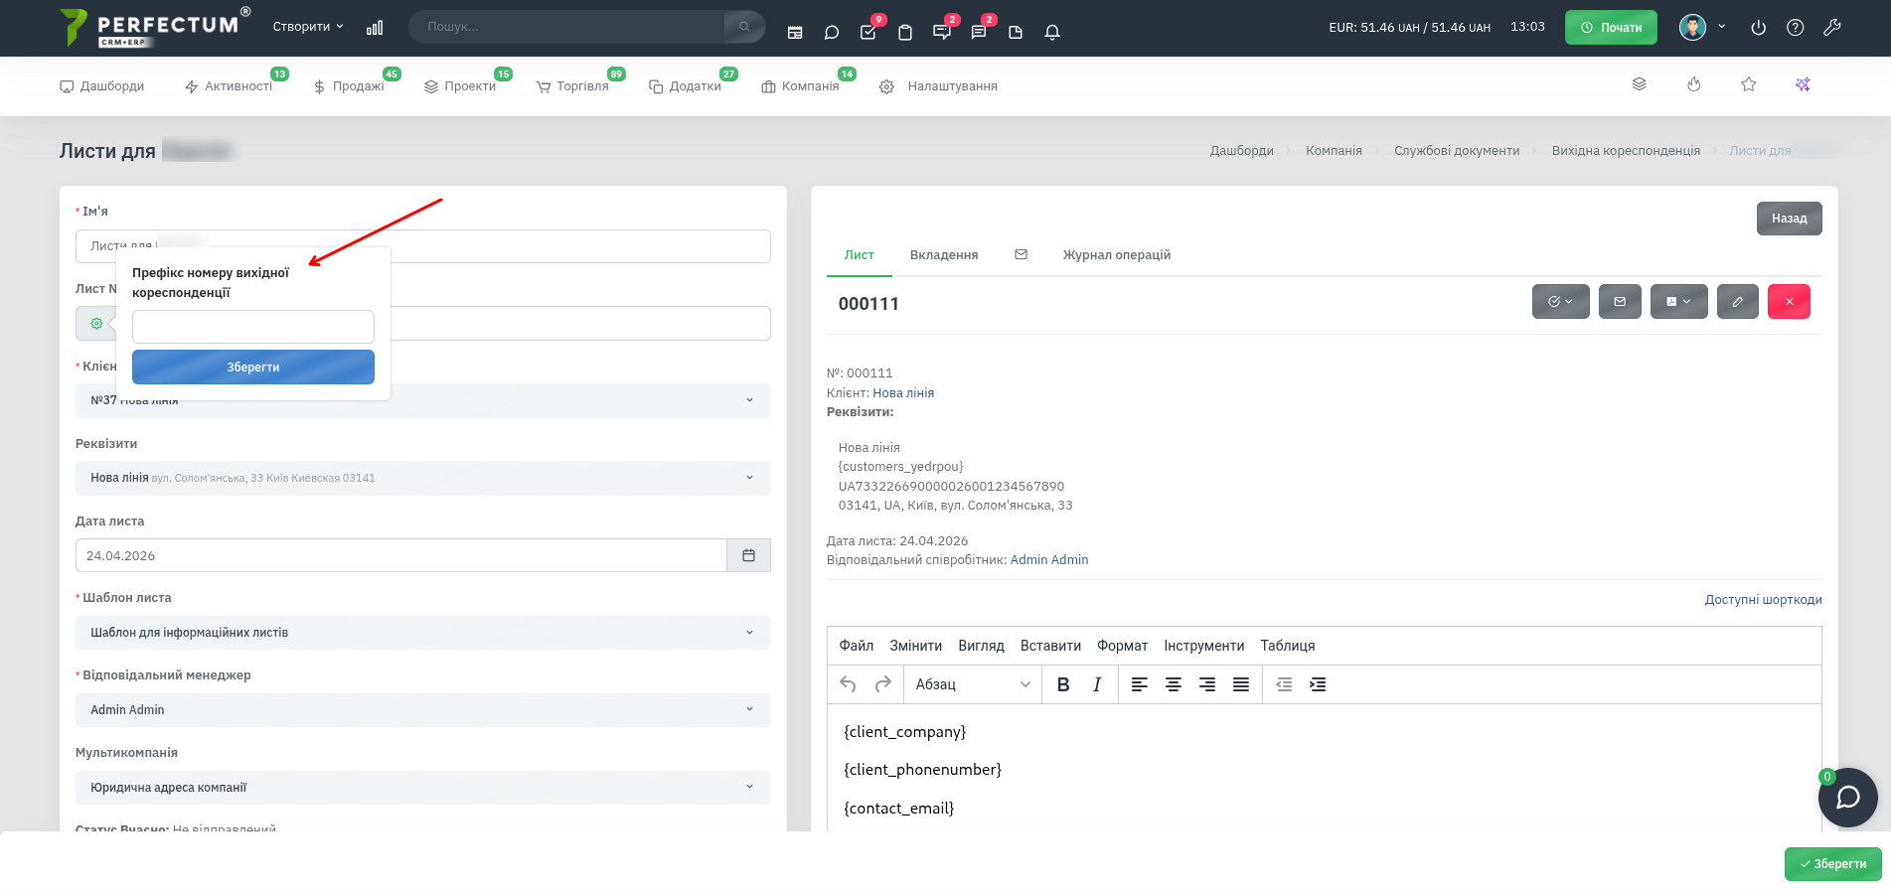Open the Таблиця editor menu

1288,646
